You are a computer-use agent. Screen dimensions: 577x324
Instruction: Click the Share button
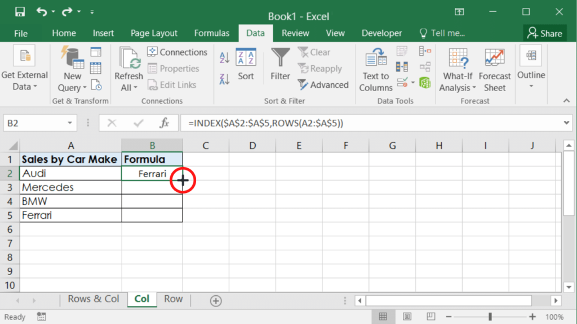pyautogui.click(x=544, y=33)
